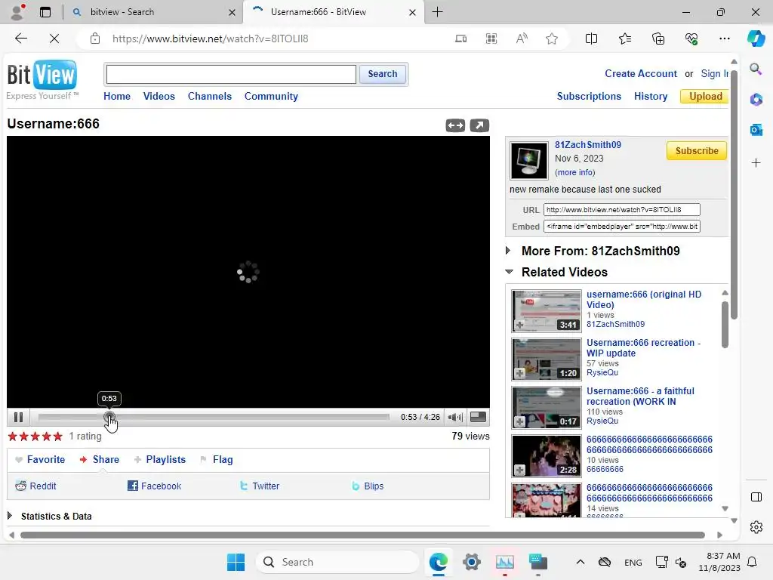Go to Home page
Viewport: 773px width, 580px height.
[x=117, y=96]
